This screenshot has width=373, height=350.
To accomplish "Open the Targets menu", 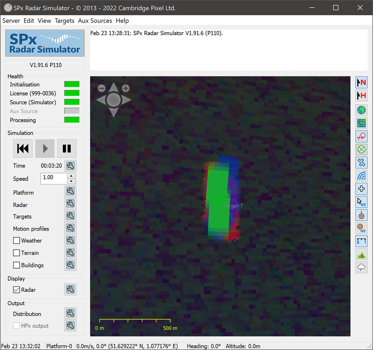I will pyautogui.click(x=64, y=21).
